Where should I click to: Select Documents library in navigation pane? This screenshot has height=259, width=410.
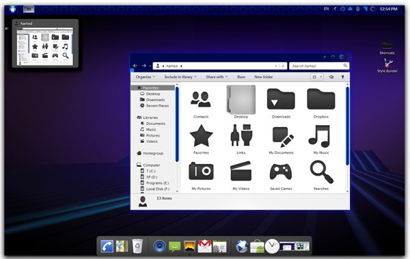pyautogui.click(x=155, y=124)
